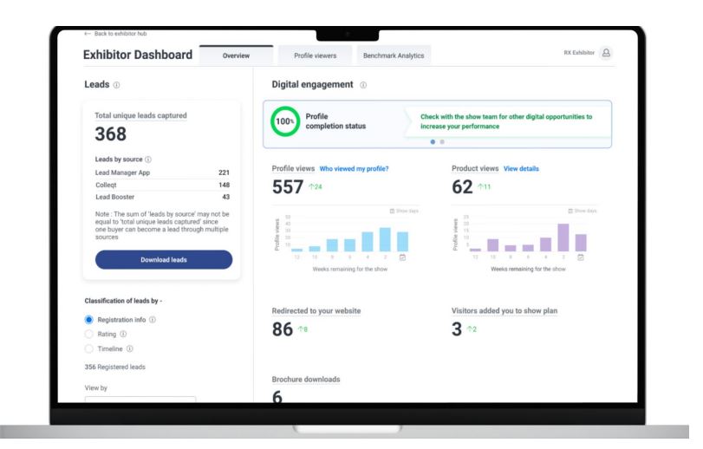Click View details link for Product views
Screen dimensions: 703x449
pos(521,168)
